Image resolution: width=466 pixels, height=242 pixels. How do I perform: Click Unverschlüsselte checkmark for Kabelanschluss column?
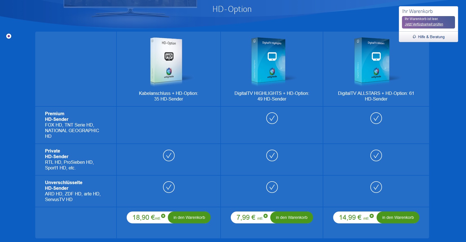(x=169, y=187)
